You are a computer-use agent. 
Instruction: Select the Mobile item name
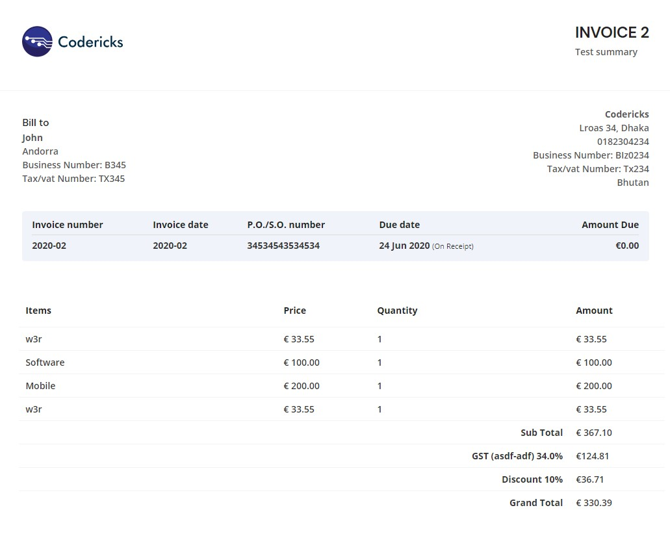(40, 386)
